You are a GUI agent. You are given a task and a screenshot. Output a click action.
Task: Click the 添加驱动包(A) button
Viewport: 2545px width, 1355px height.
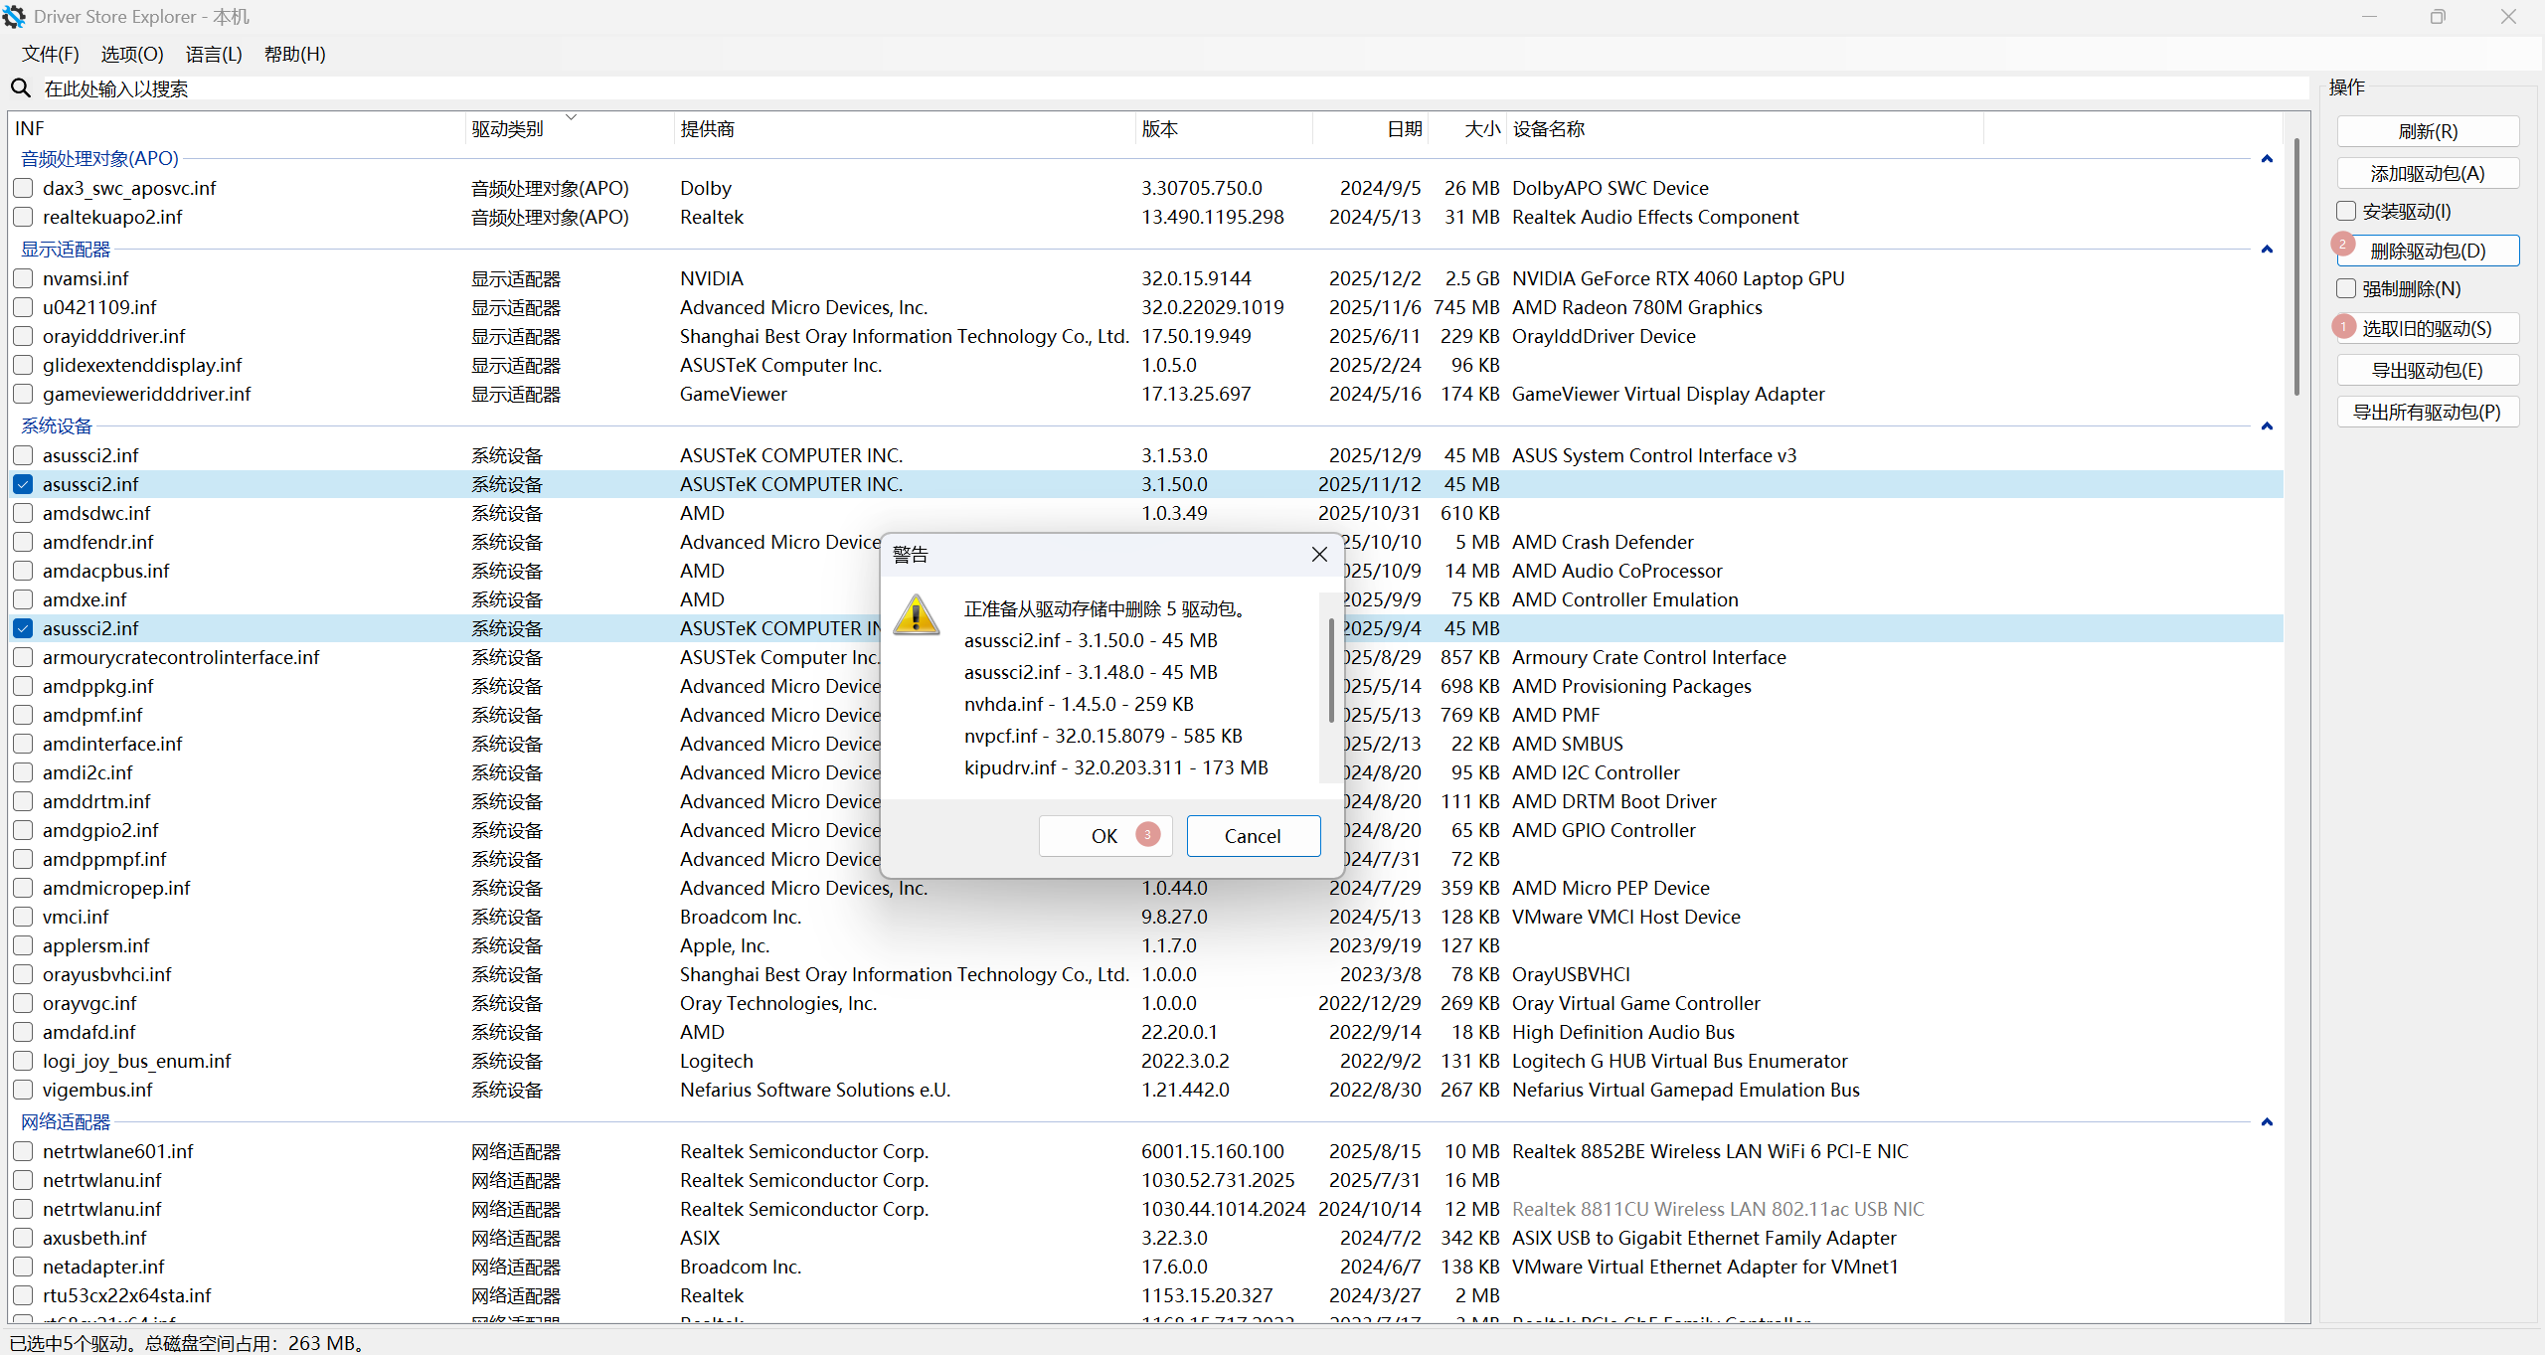(x=2428, y=173)
